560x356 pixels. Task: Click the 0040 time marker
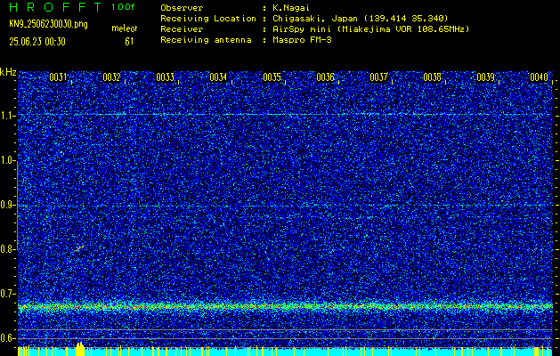click(x=540, y=77)
